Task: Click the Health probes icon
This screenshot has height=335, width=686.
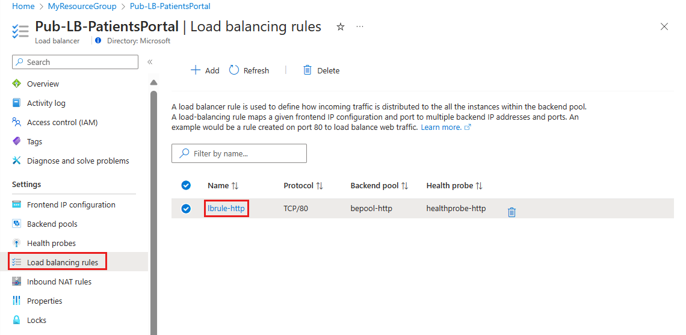Action: click(17, 243)
